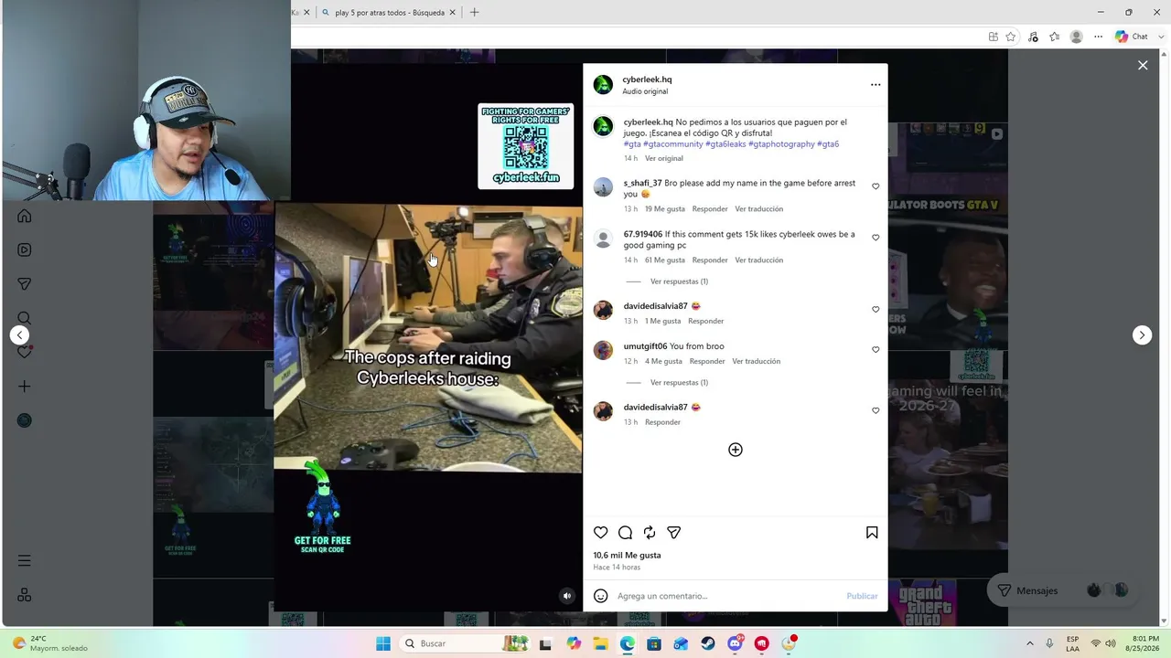Open your profile avatar in the sidebar

coord(25,420)
